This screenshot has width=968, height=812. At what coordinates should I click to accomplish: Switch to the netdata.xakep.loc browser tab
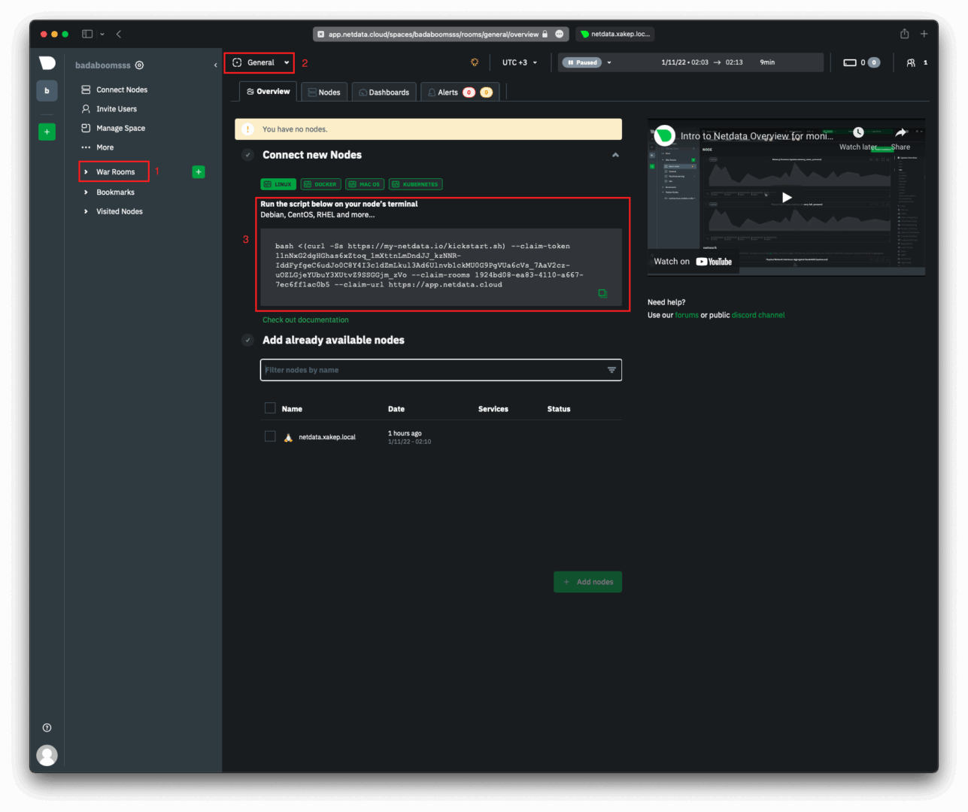click(x=615, y=34)
